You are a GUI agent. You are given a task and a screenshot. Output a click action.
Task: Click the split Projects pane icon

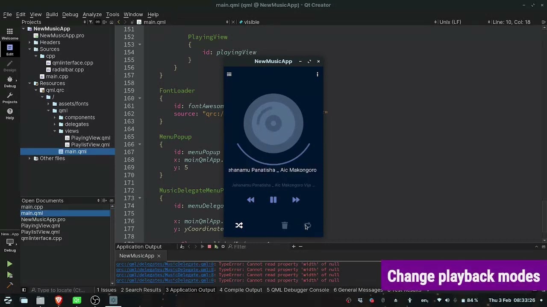coord(104,22)
